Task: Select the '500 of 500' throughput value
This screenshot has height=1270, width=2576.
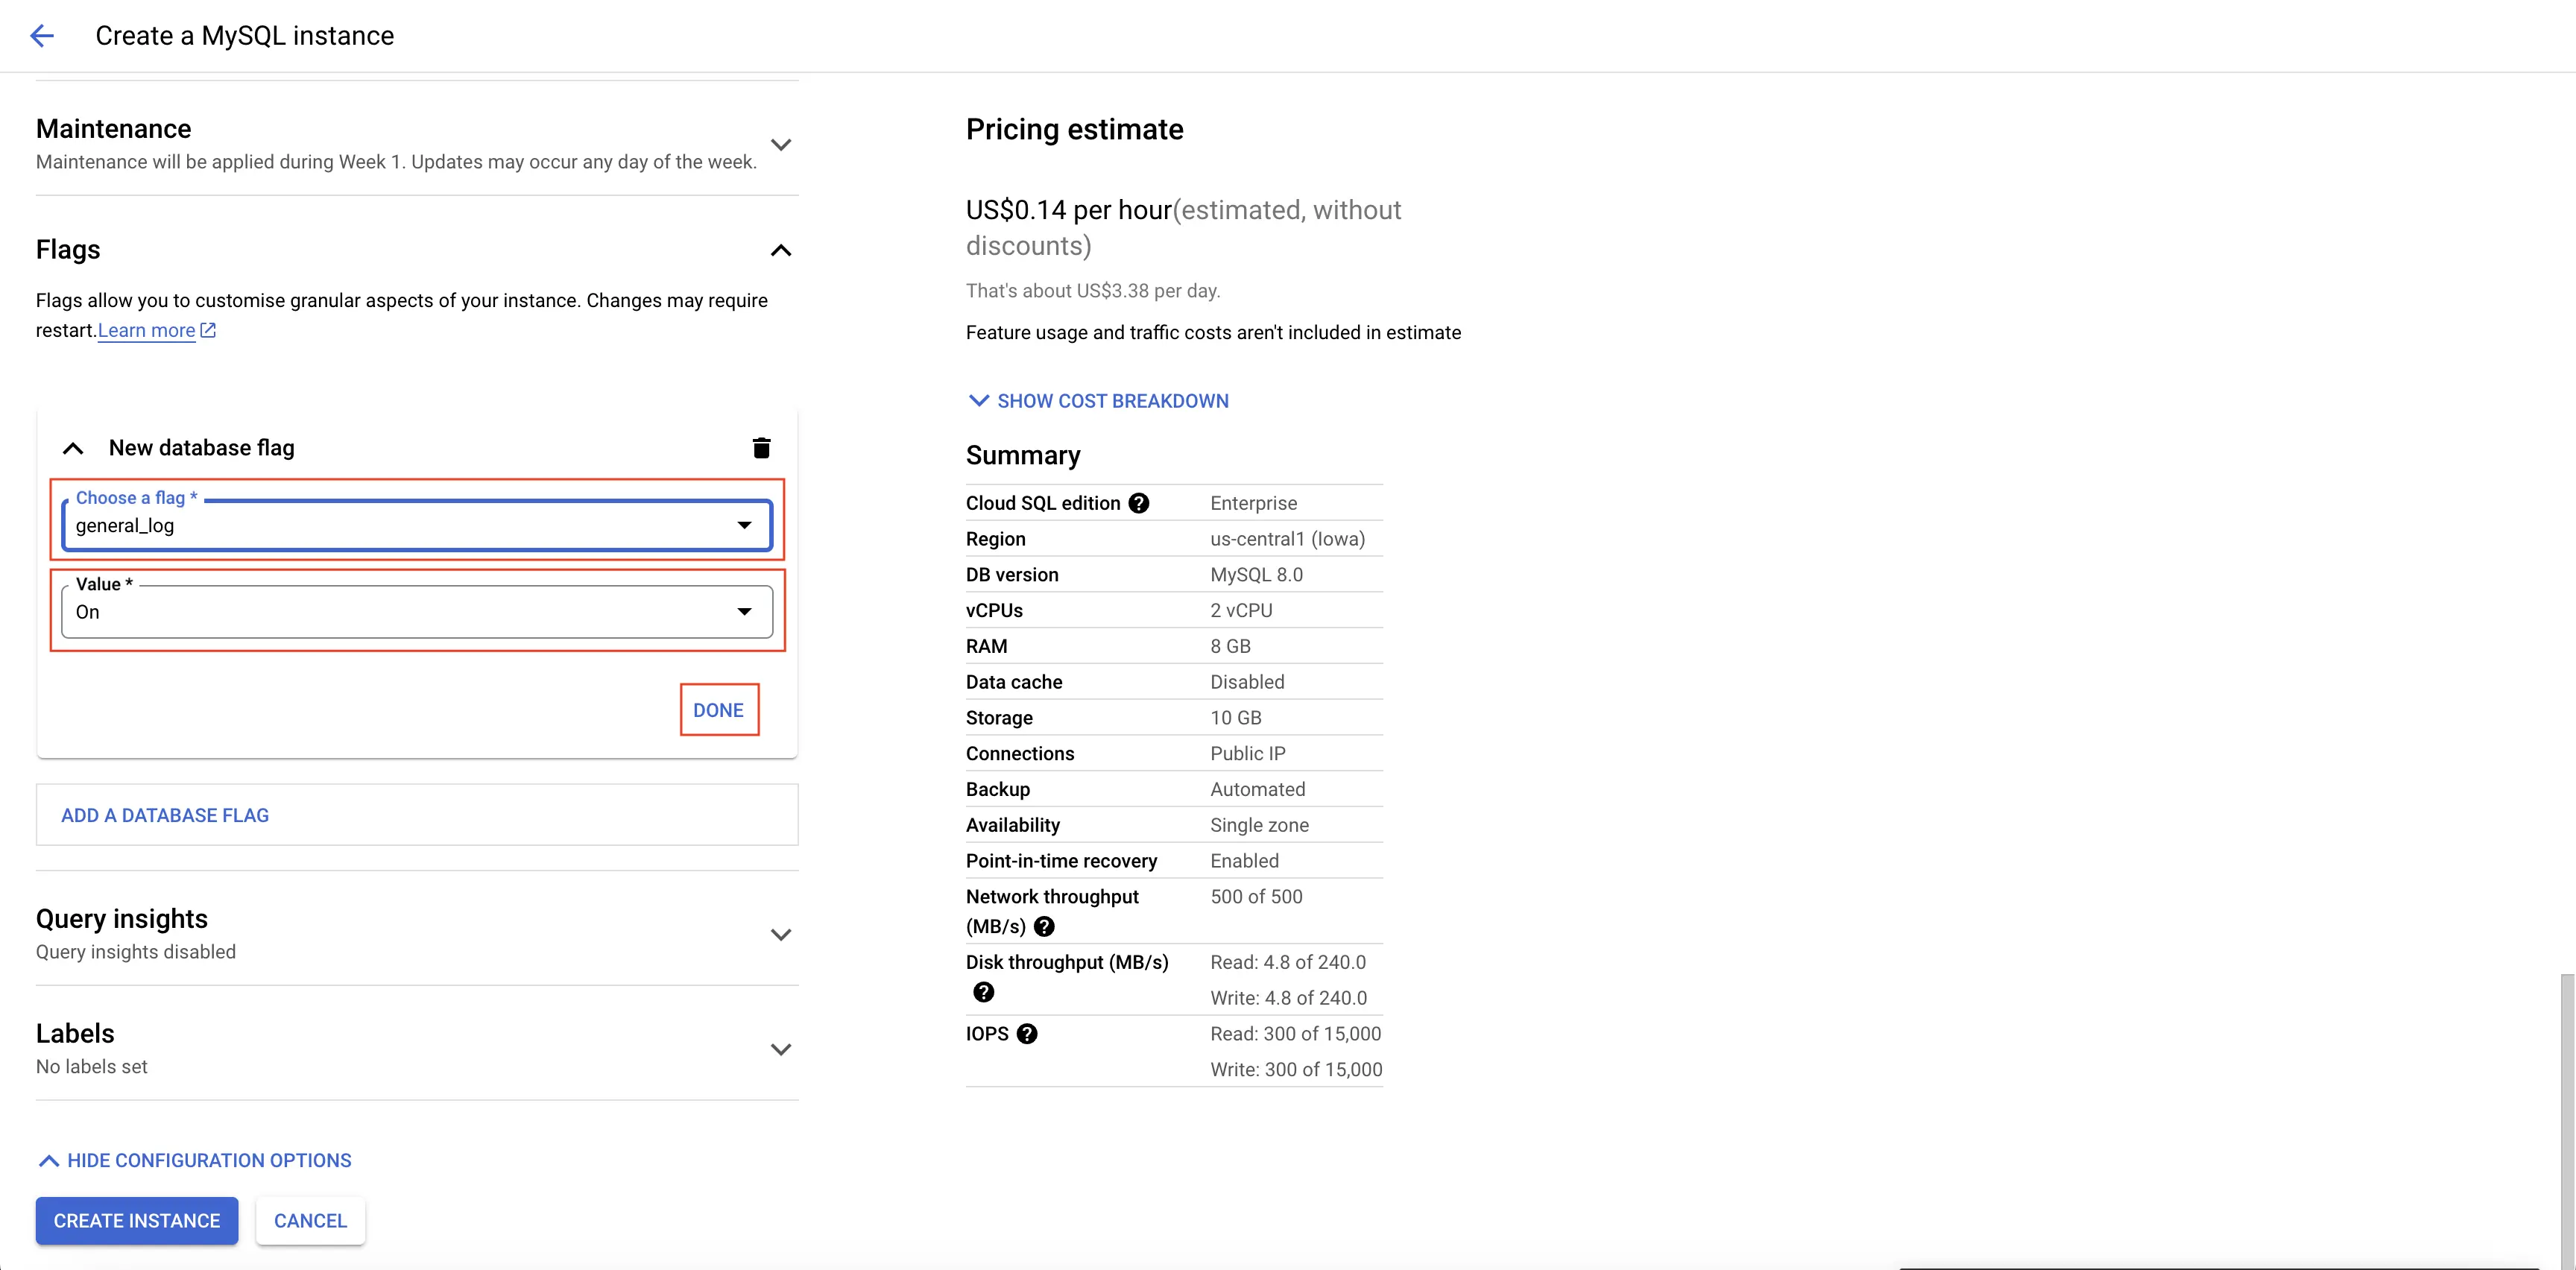Action: 1256,897
